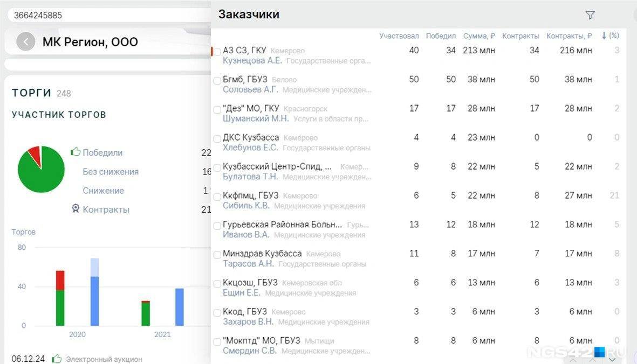Check the box for АЗ СЗ, ГКУ

(217, 52)
